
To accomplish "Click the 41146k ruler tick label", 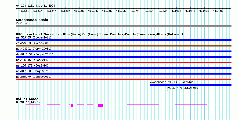I will click(218, 11).
